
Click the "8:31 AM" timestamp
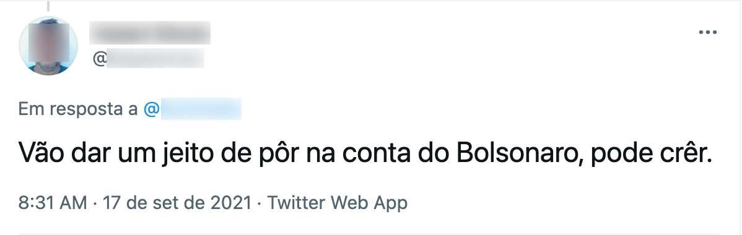53,203
